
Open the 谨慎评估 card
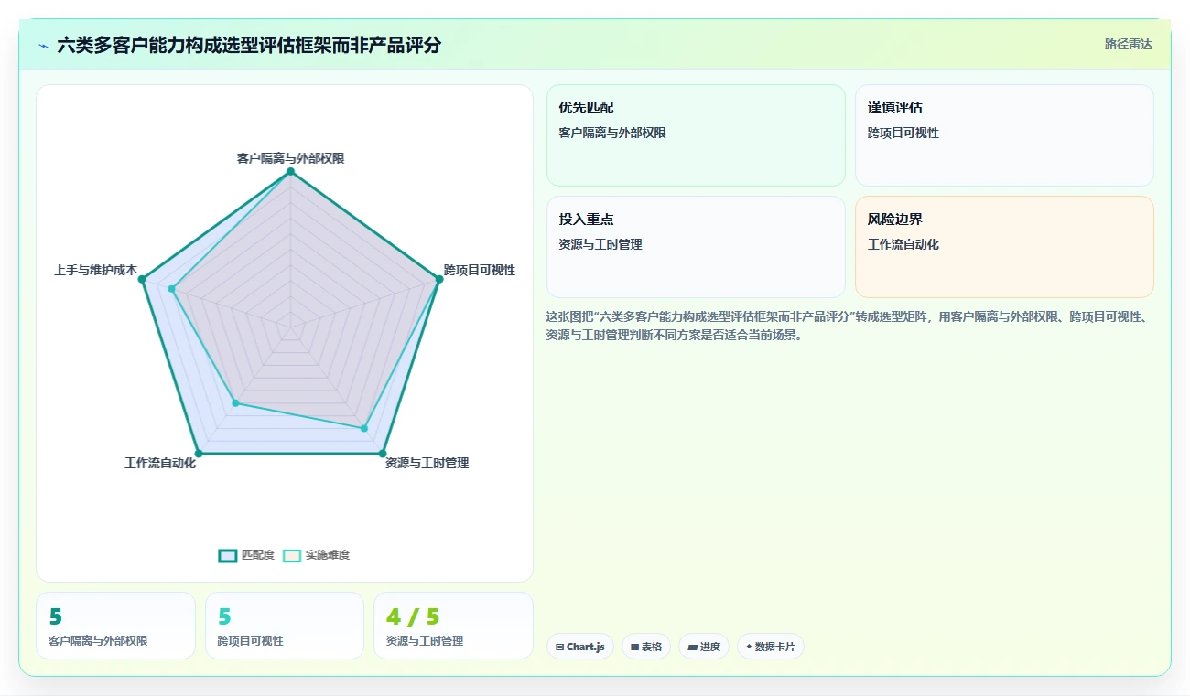pyautogui.click(x=1004, y=135)
